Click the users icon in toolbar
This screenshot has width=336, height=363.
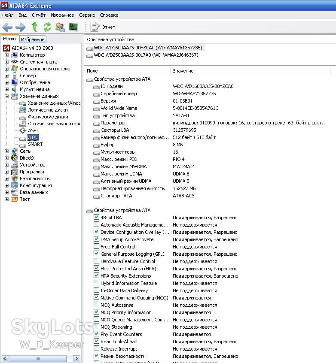tap(60, 27)
